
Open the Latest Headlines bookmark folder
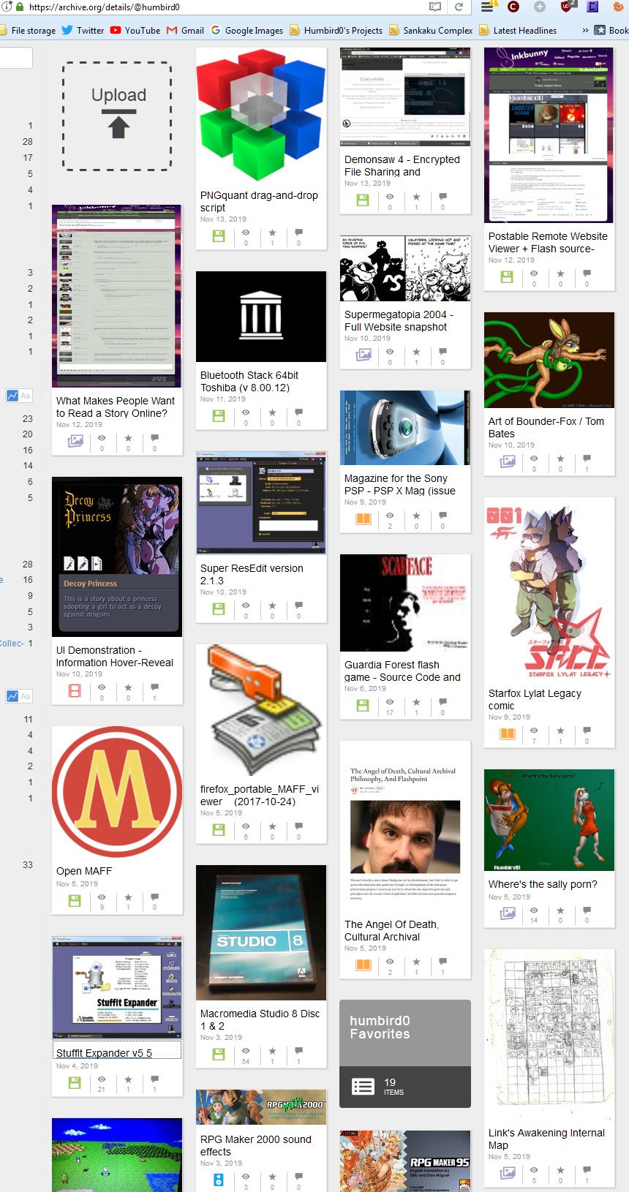pyautogui.click(x=518, y=31)
